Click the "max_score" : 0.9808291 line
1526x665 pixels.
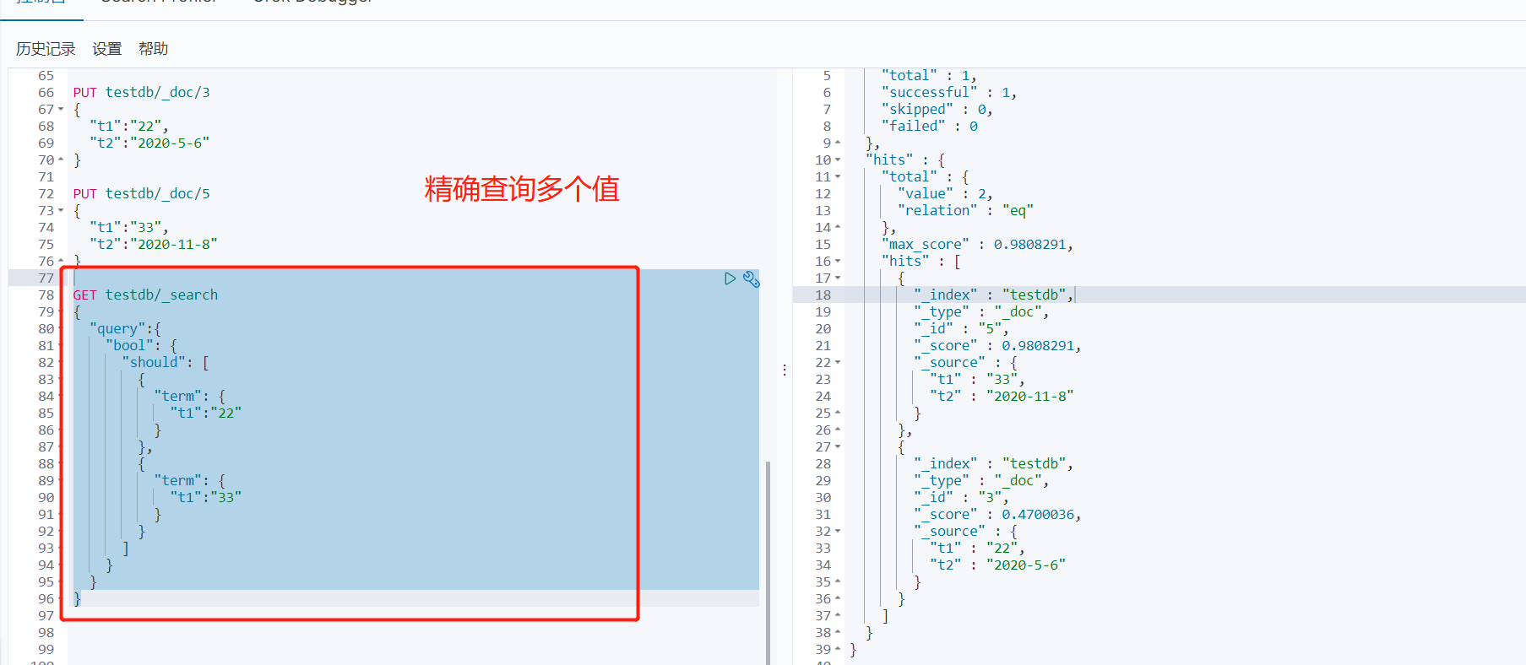[978, 245]
